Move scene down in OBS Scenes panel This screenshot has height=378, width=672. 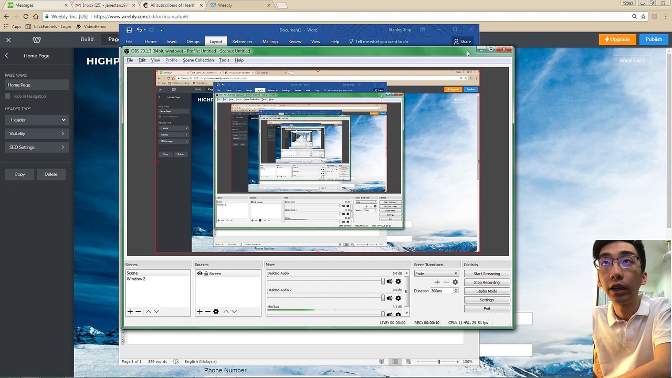pos(156,311)
